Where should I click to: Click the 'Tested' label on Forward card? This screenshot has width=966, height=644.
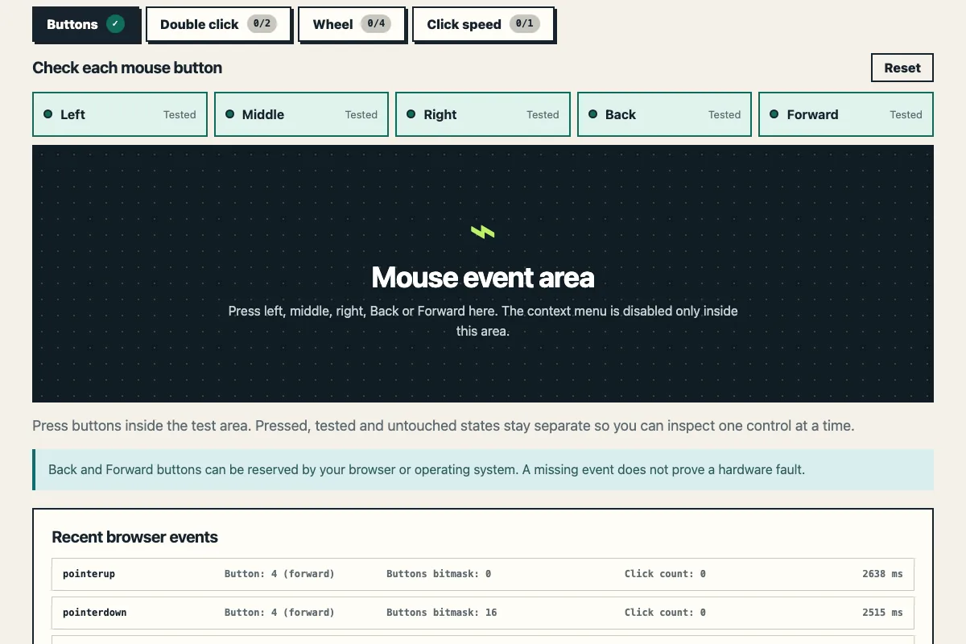[906, 114]
